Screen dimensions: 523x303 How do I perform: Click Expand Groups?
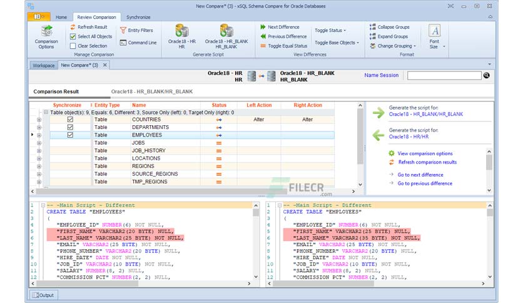(x=389, y=36)
